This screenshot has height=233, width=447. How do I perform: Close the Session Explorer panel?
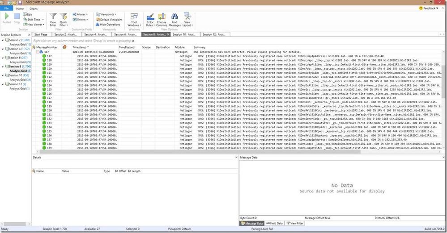(x=29, y=35)
